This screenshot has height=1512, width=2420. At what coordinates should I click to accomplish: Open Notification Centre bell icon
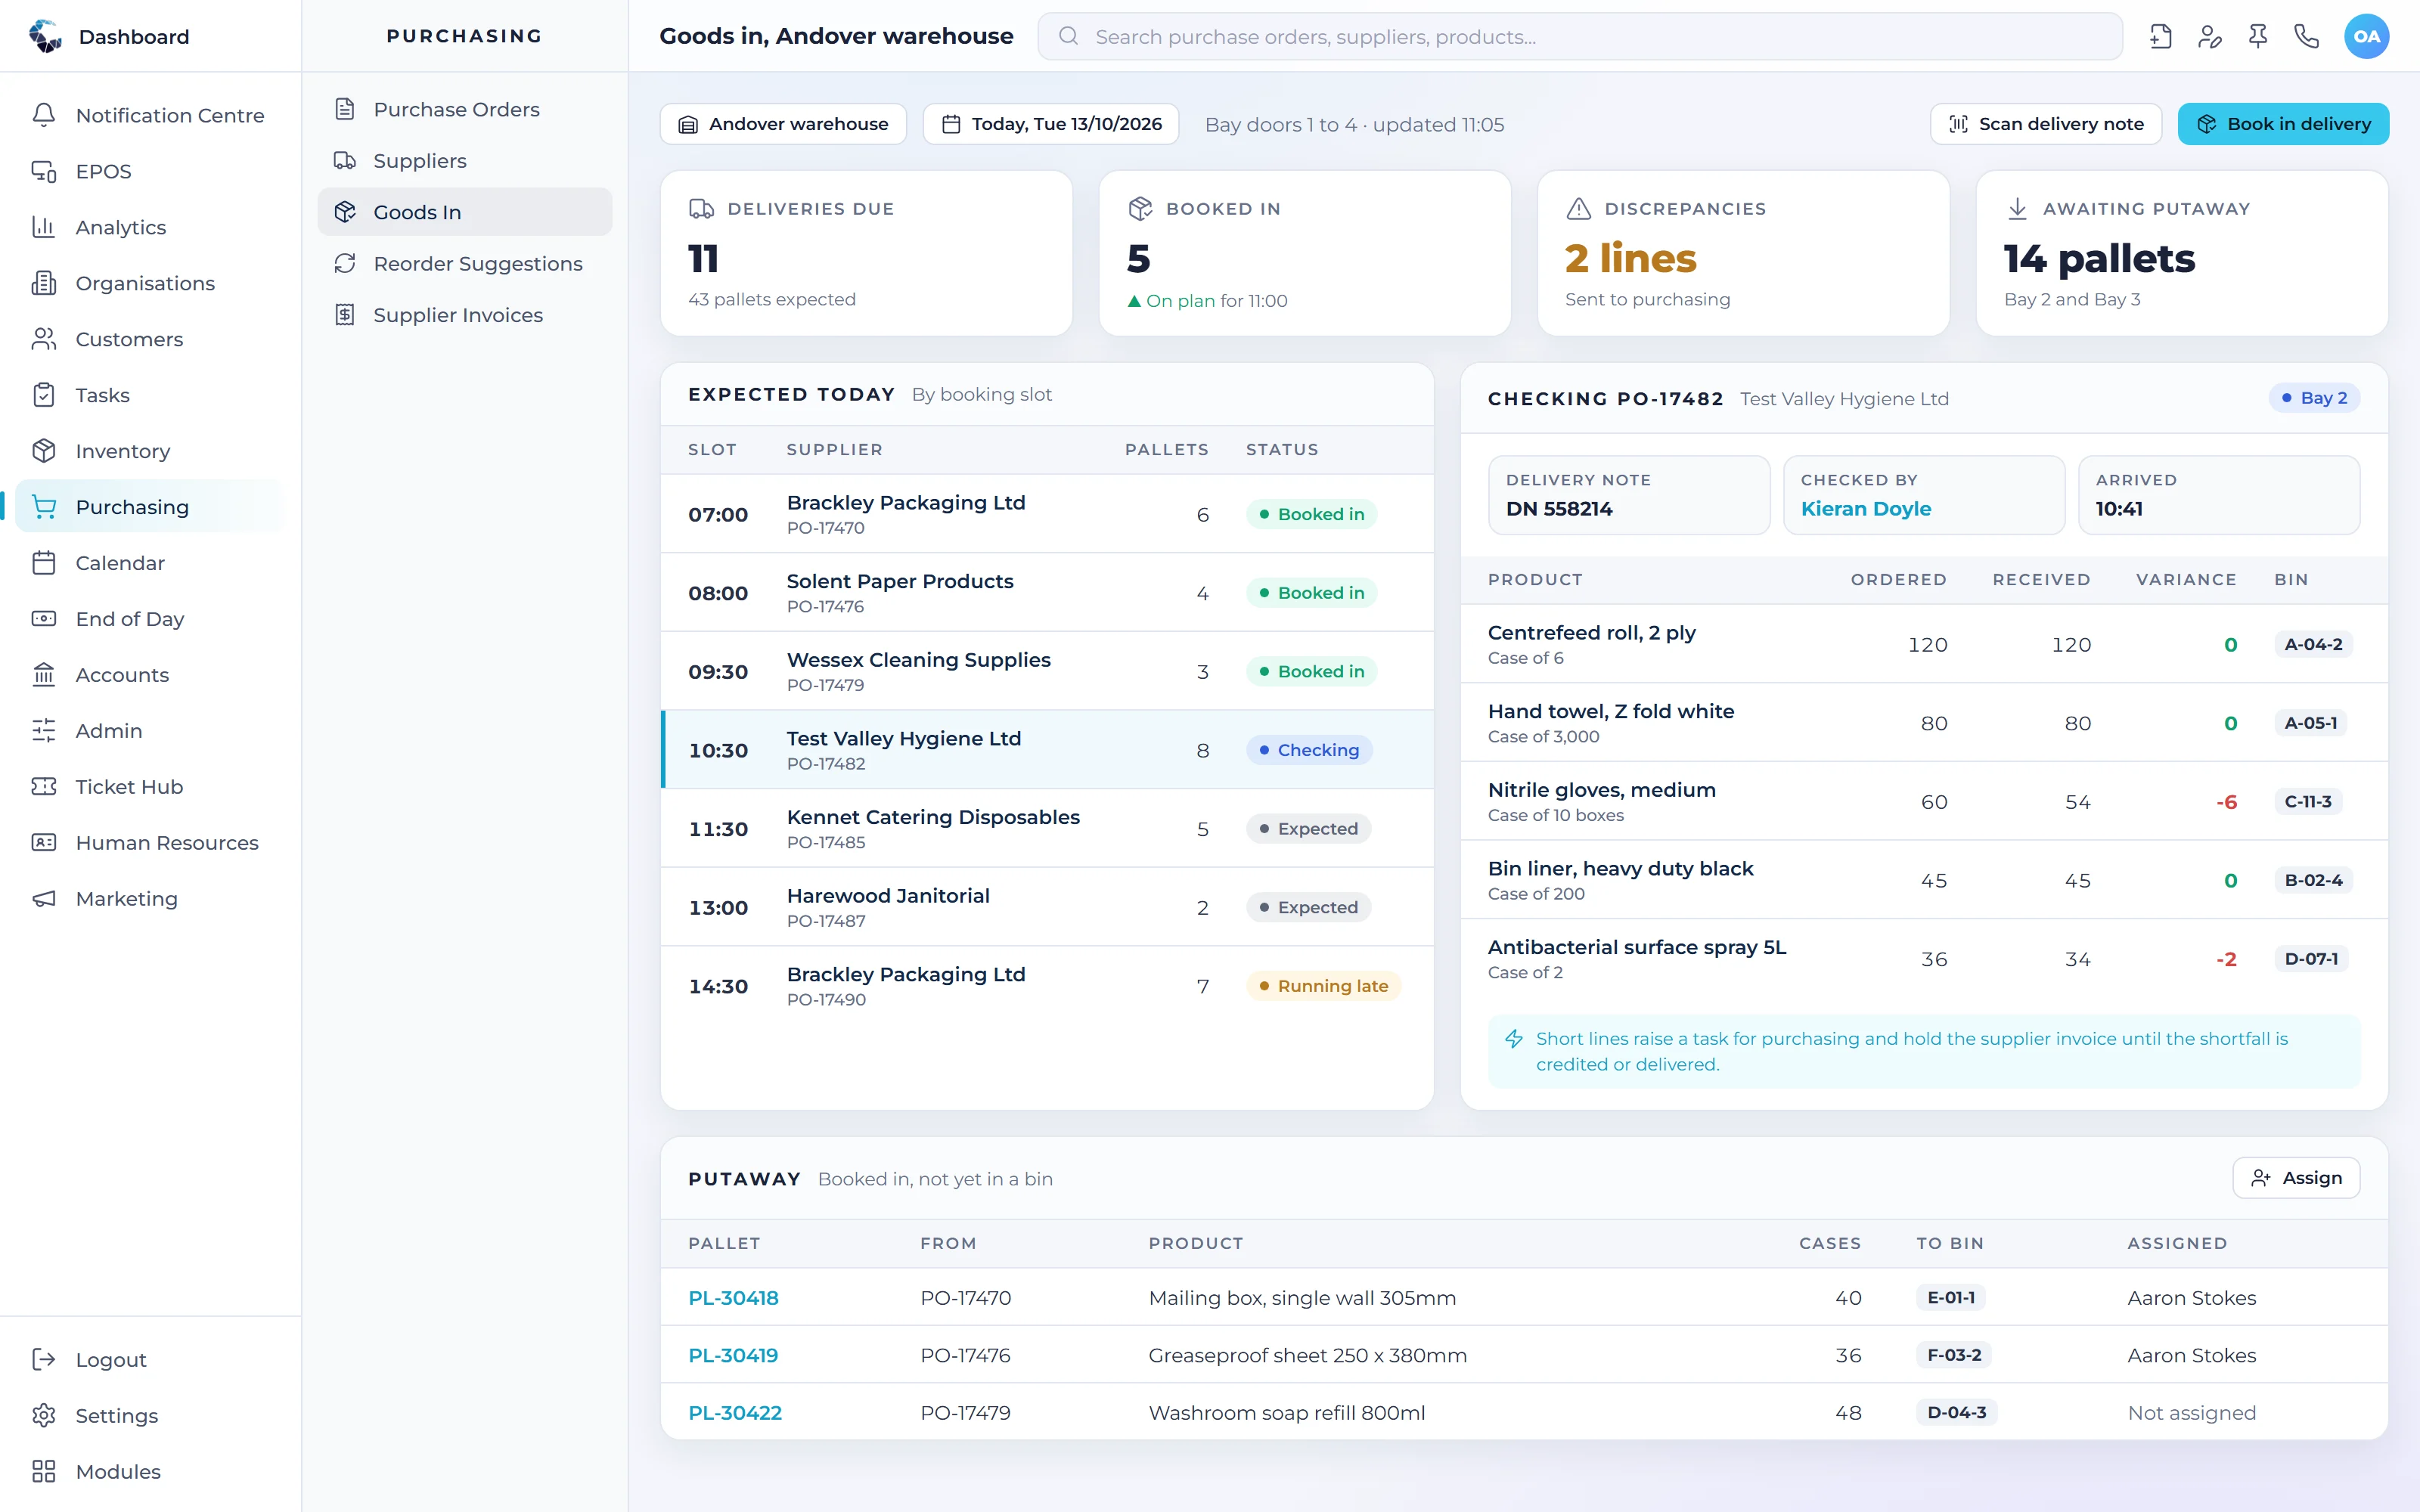tap(44, 115)
